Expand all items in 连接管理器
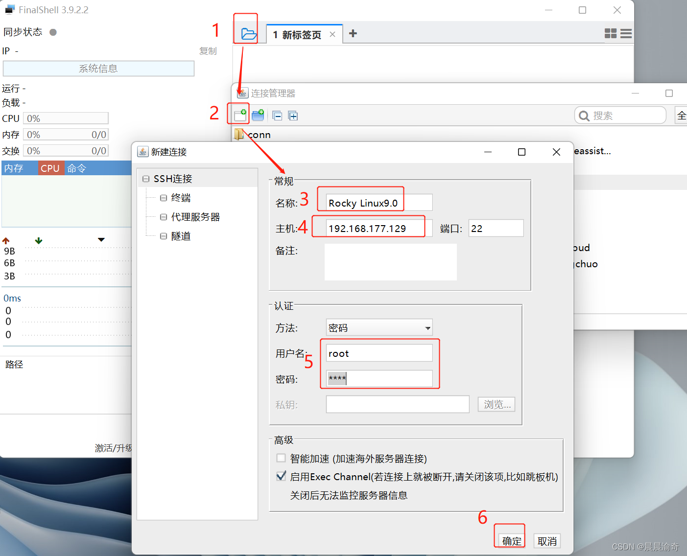The image size is (687, 556). (x=293, y=116)
